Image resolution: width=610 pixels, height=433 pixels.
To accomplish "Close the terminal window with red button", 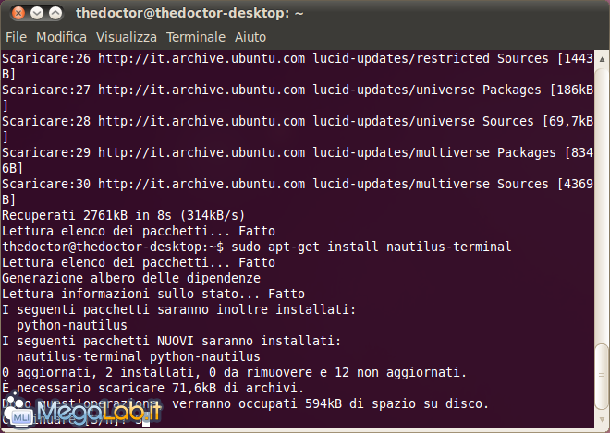I will (x=18, y=13).
